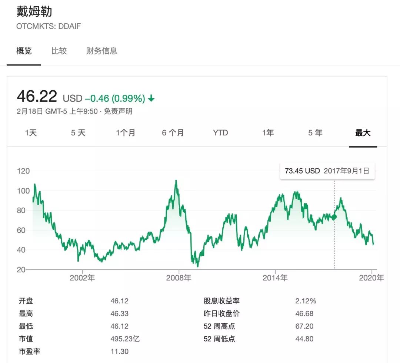Click the 市值 value 495.23亿

click(125, 339)
